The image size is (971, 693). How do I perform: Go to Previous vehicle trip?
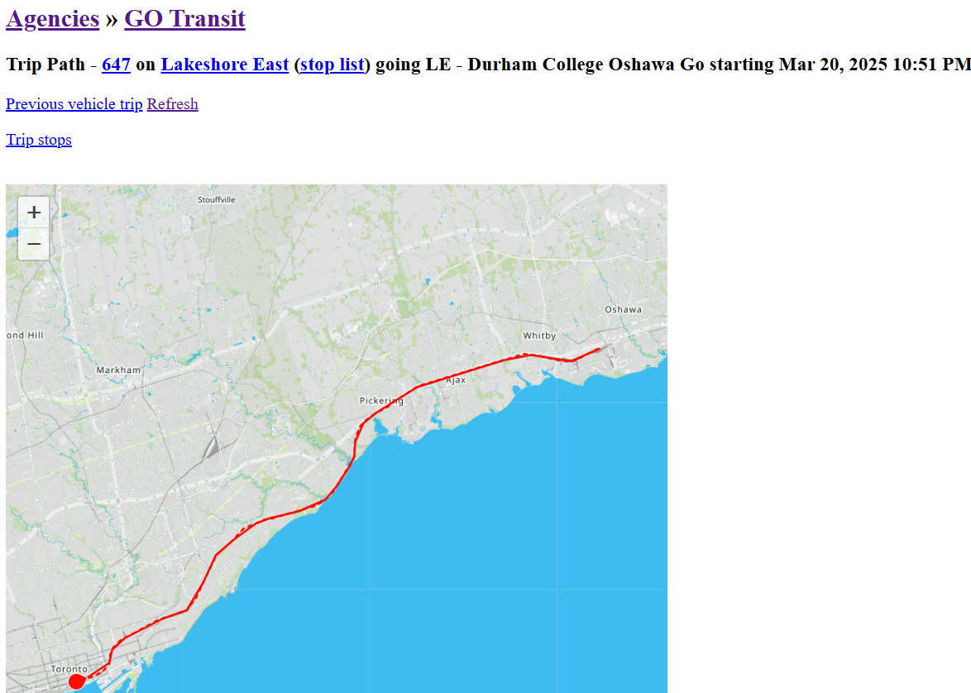[74, 104]
